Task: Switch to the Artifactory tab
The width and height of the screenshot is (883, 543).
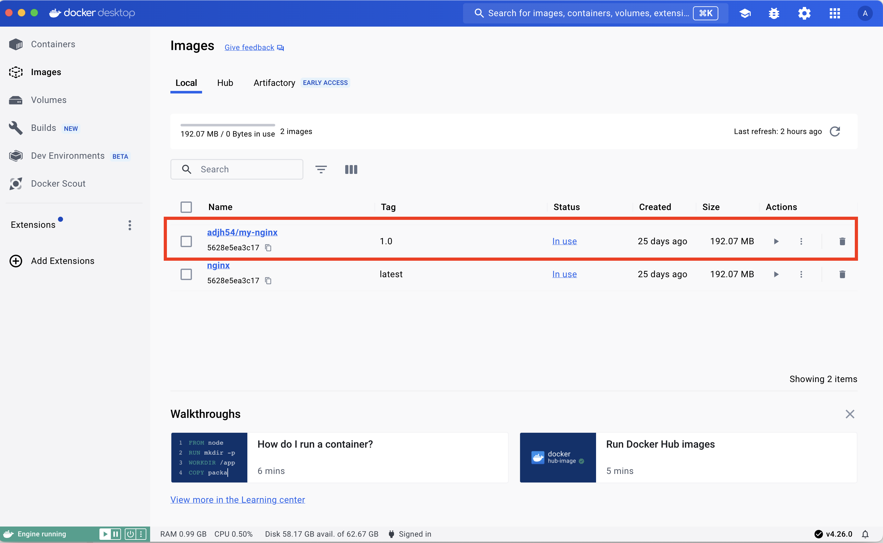Action: tap(274, 83)
